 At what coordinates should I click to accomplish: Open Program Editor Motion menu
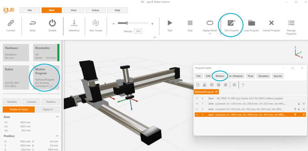point(220,76)
